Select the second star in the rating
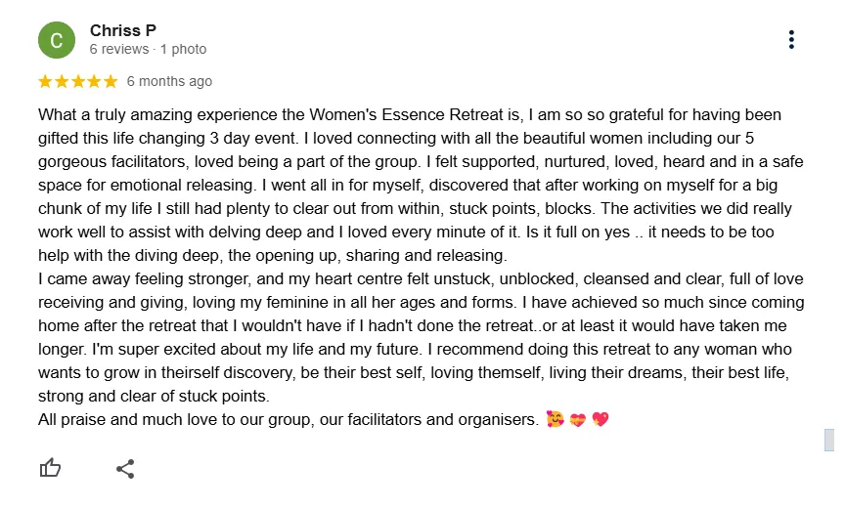846x508 pixels. [62, 81]
